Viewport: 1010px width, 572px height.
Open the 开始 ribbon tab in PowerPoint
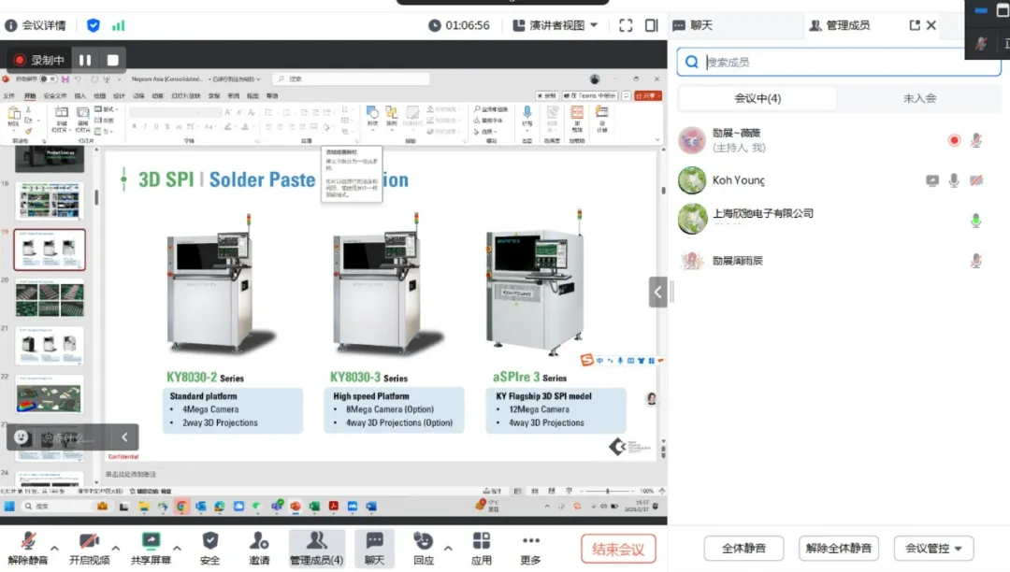pos(30,96)
